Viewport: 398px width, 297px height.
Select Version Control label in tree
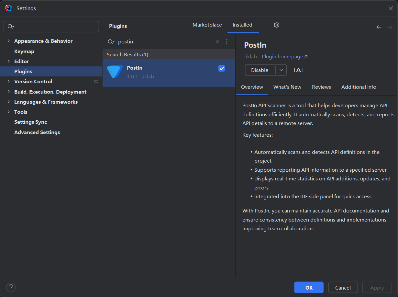tap(33, 81)
